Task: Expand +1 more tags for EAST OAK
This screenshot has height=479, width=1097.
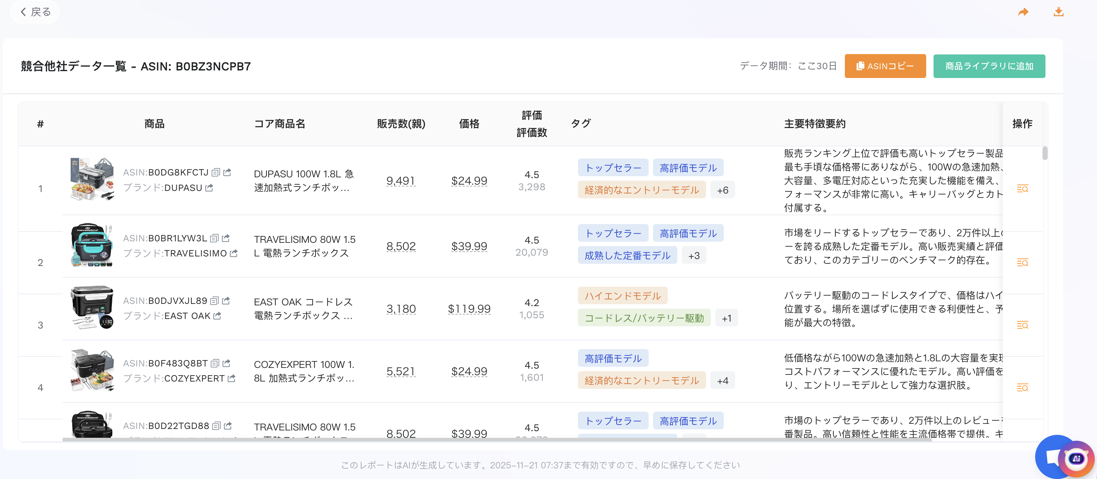Action: (x=726, y=318)
